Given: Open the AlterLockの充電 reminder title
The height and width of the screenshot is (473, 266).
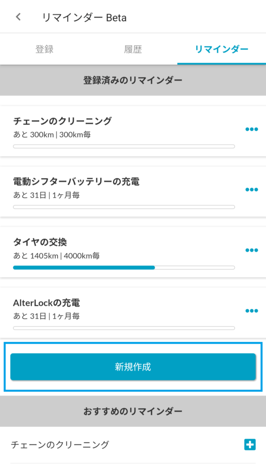Looking at the screenshot, I should pyautogui.click(x=47, y=302).
